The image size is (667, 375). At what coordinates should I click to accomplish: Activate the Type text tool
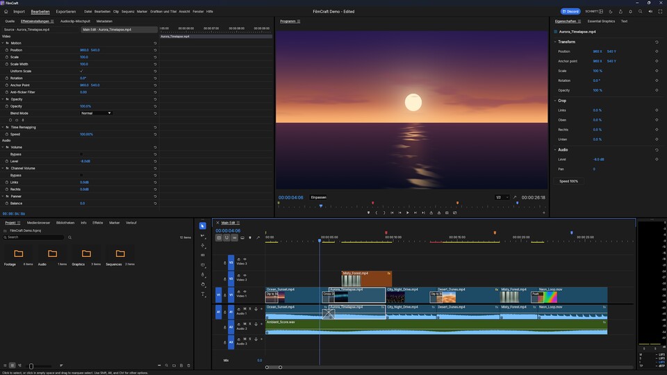point(202,294)
